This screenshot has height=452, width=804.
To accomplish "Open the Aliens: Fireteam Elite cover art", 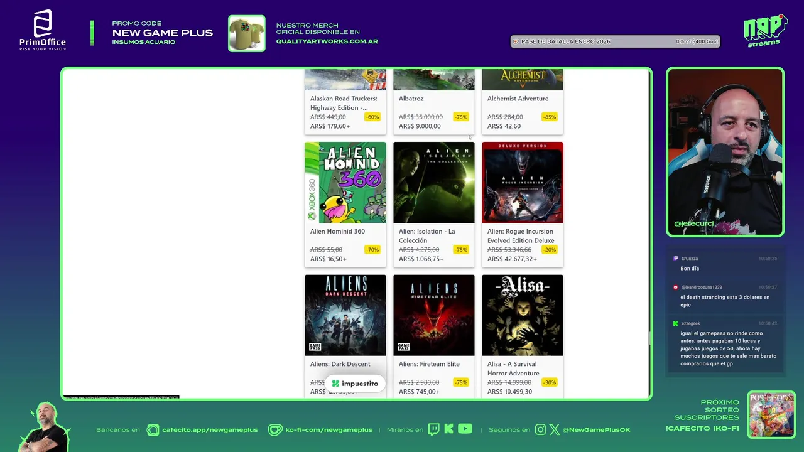I will click(434, 315).
